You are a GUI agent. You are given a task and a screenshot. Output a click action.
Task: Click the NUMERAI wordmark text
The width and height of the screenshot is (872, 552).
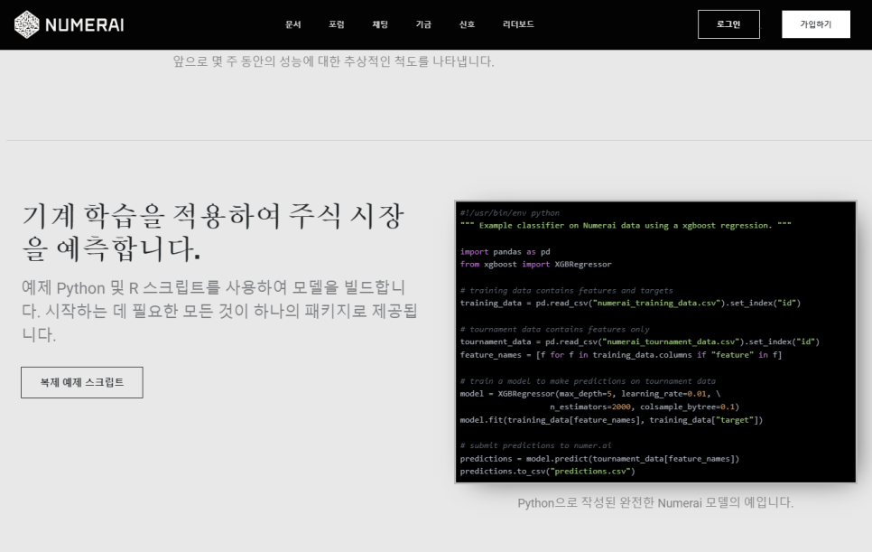[x=85, y=25]
